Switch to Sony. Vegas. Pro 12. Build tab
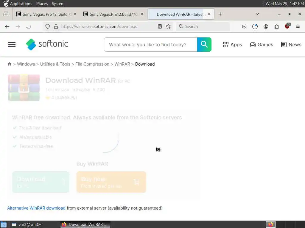The height and width of the screenshot is (228, 305). [x=46, y=14]
